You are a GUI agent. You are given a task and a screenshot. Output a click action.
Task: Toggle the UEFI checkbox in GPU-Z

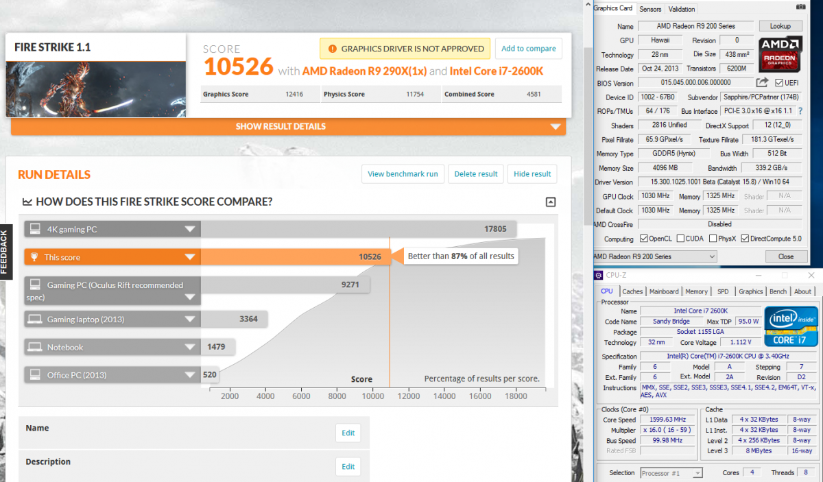pos(778,83)
